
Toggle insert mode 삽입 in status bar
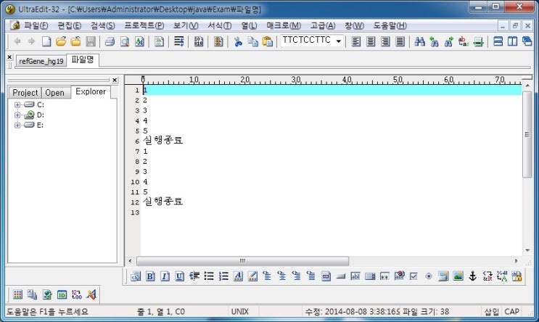492,312
